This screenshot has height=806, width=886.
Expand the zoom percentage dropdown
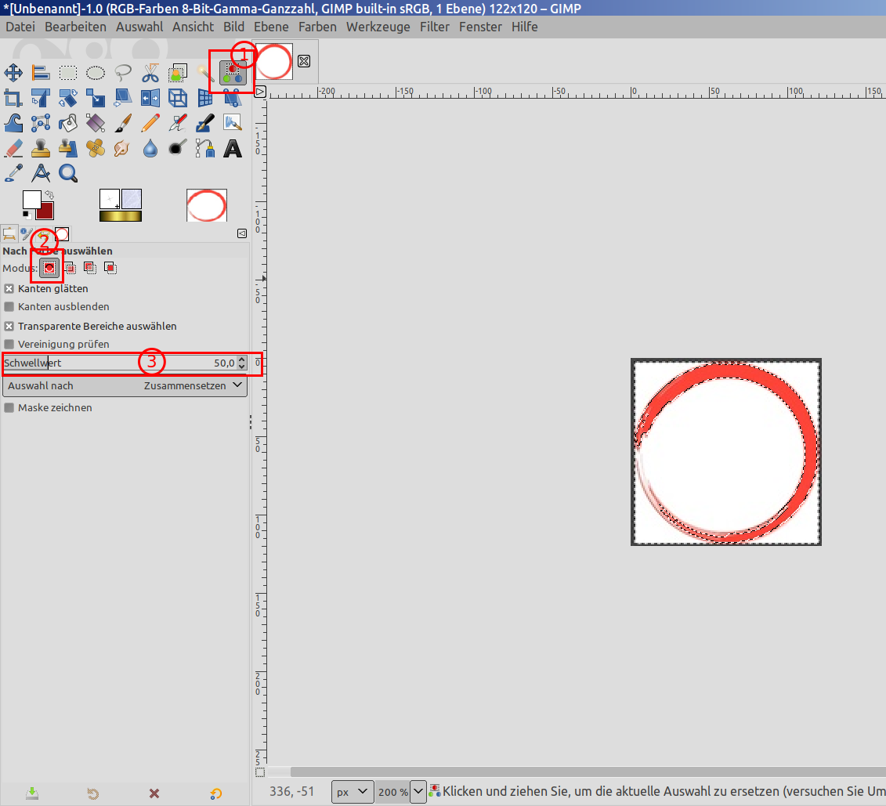click(x=418, y=792)
